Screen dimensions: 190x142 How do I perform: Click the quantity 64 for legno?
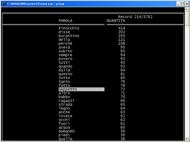point(123,108)
